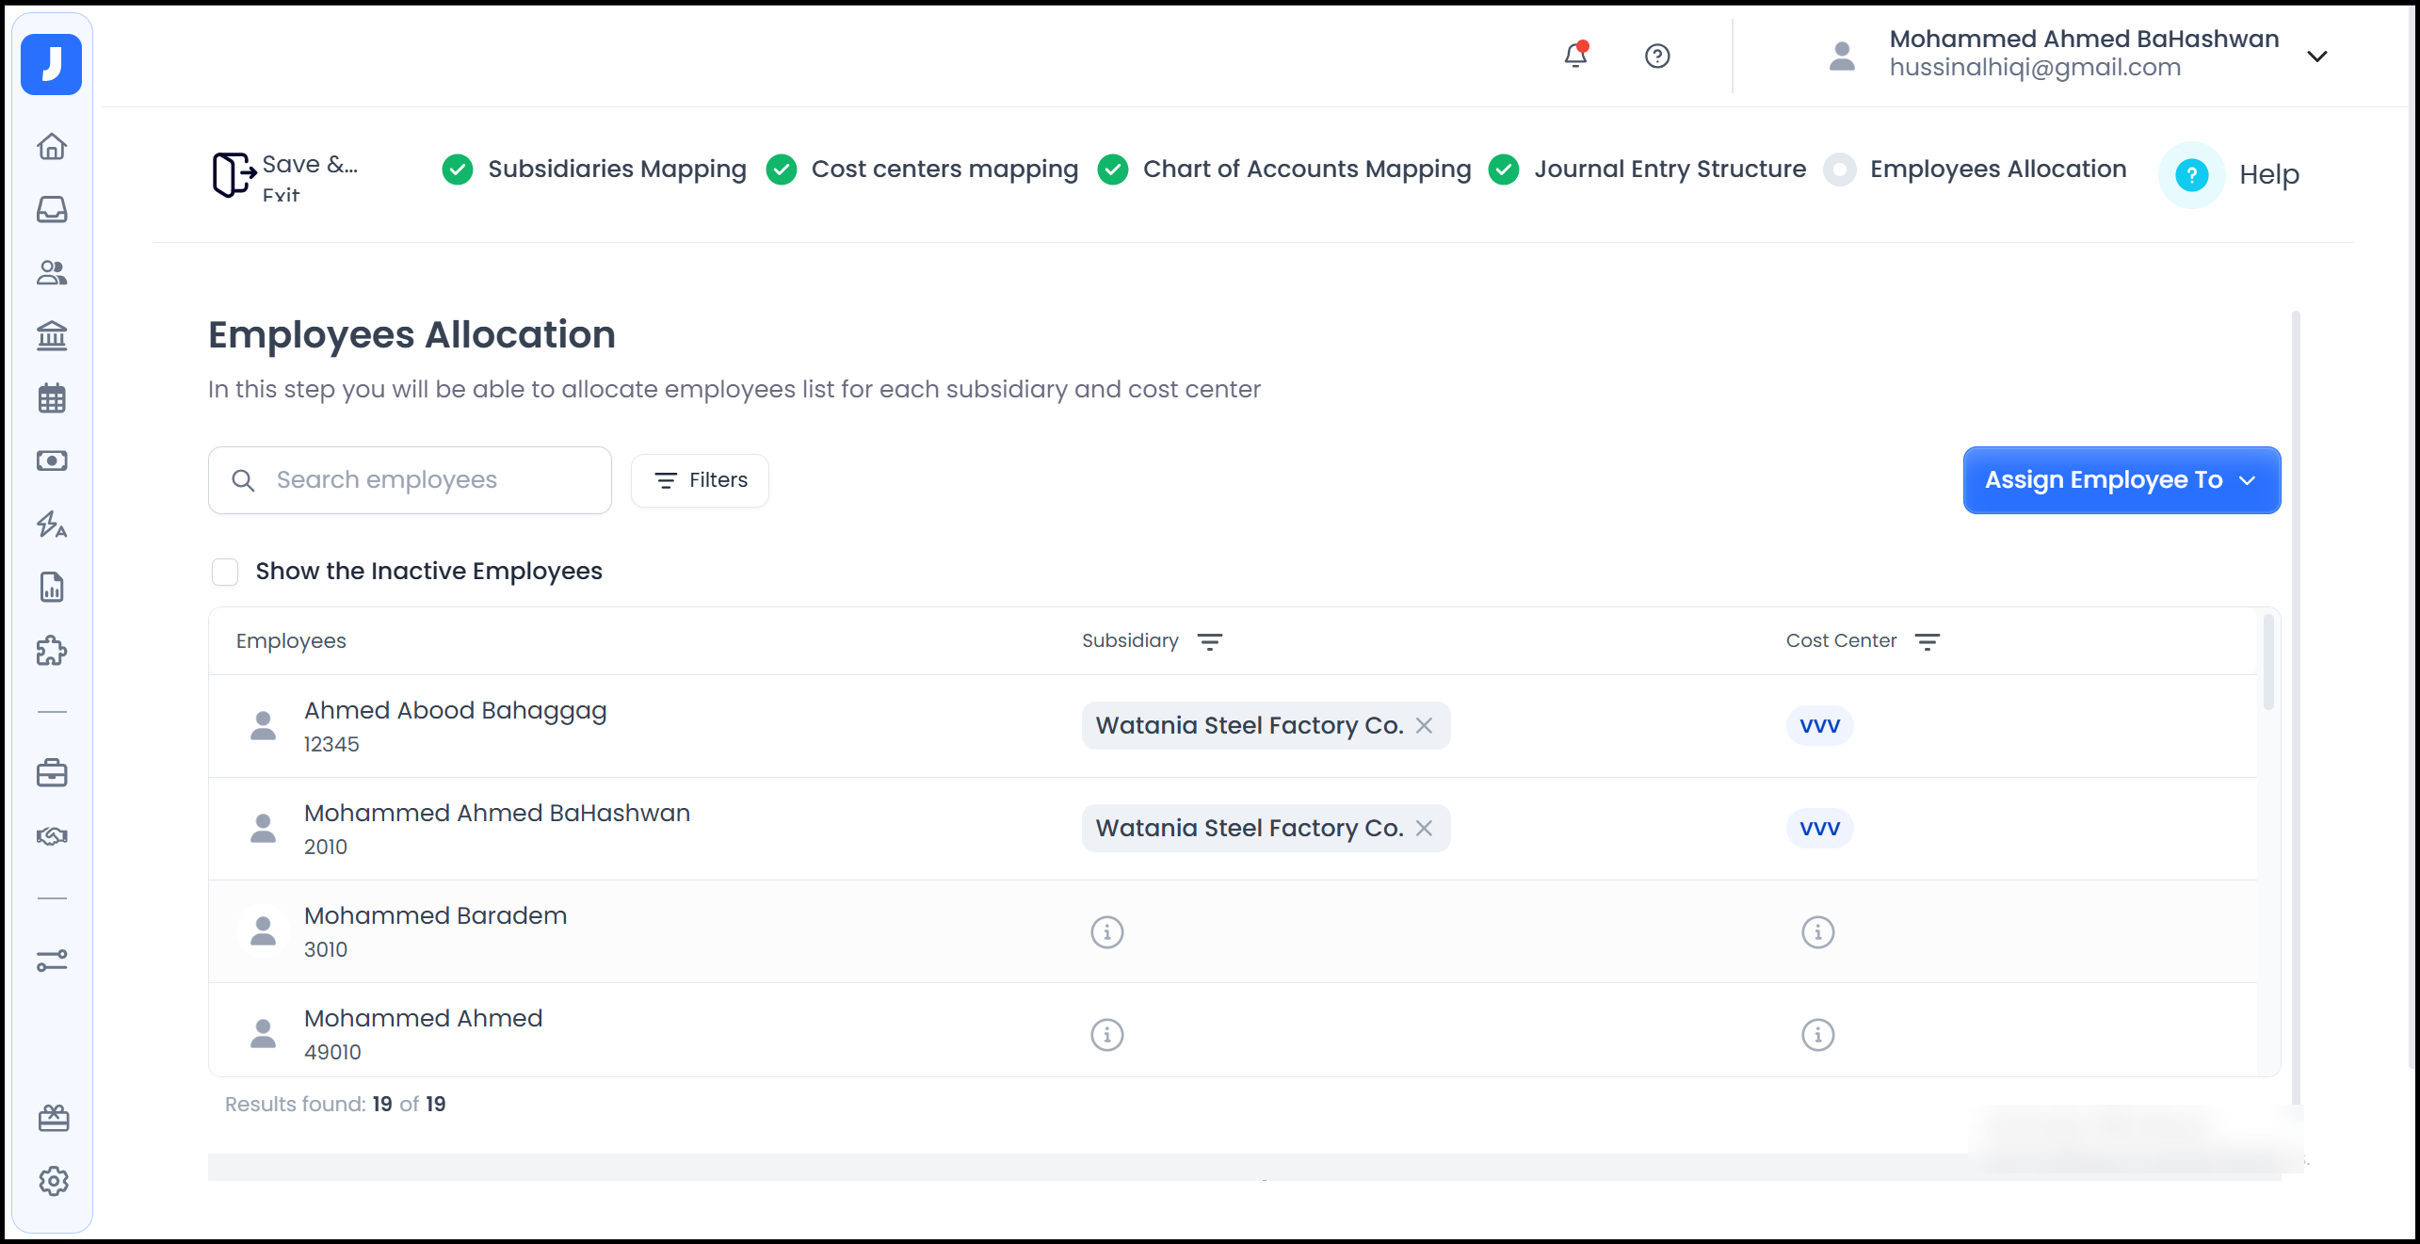The height and width of the screenshot is (1244, 2420).
Task: Open the employees people sidebar icon
Action: 52,273
